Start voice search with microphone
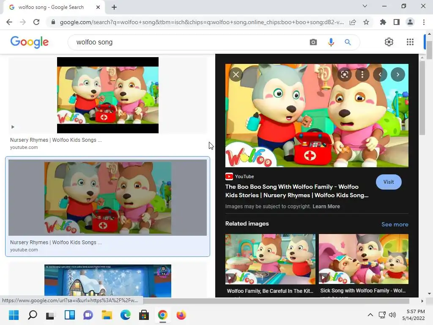 [331, 42]
